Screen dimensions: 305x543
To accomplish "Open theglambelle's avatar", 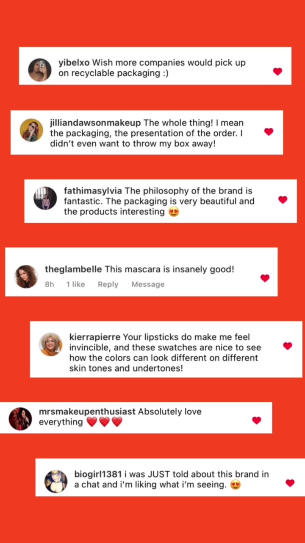I will point(26,277).
